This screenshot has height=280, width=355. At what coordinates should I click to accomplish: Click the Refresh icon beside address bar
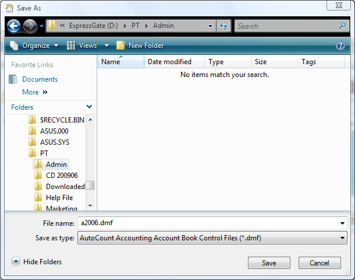[x=223, y=26]
